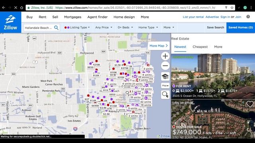Open the More filters dropdown

[x=169, y=27]
